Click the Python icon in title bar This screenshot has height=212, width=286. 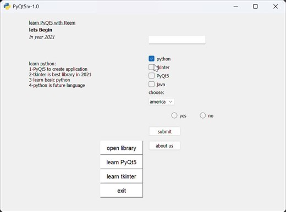point(7,7)
